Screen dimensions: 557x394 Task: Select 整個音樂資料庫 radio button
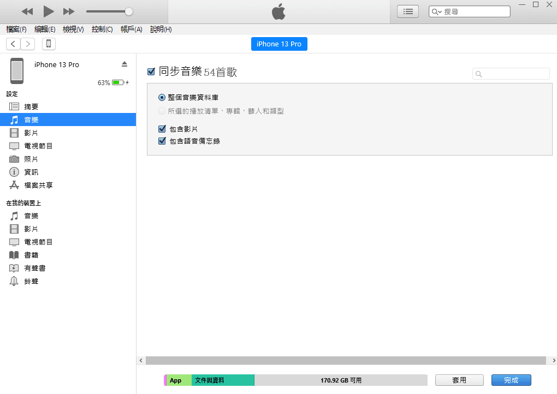pyautogui.click(x=162, y=97)
